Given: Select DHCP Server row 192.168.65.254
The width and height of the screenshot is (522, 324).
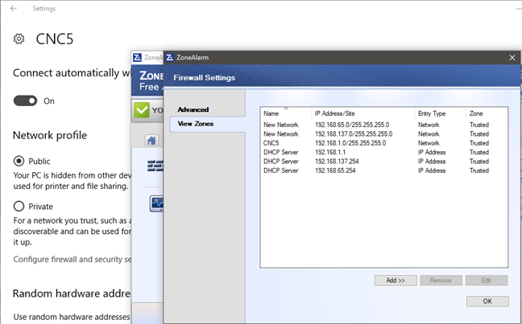Looking at the screenshot, I should (384, 170).
